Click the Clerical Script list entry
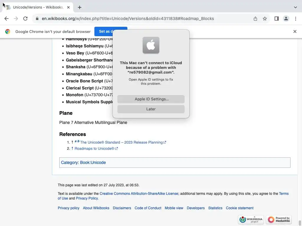 tap(80, 88)
